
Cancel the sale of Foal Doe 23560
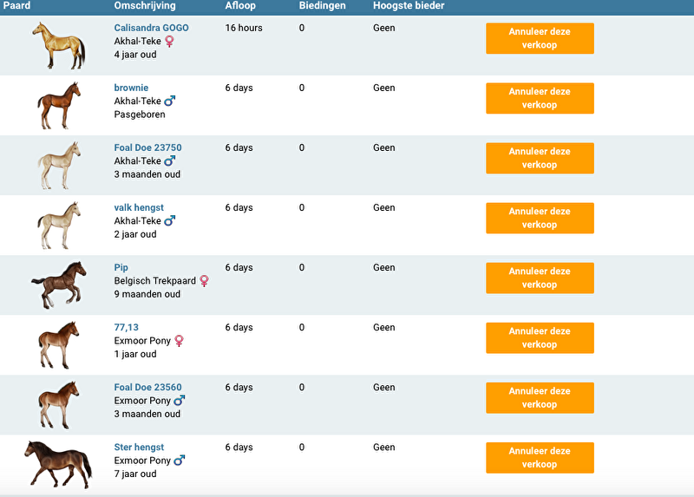[540, 397]
